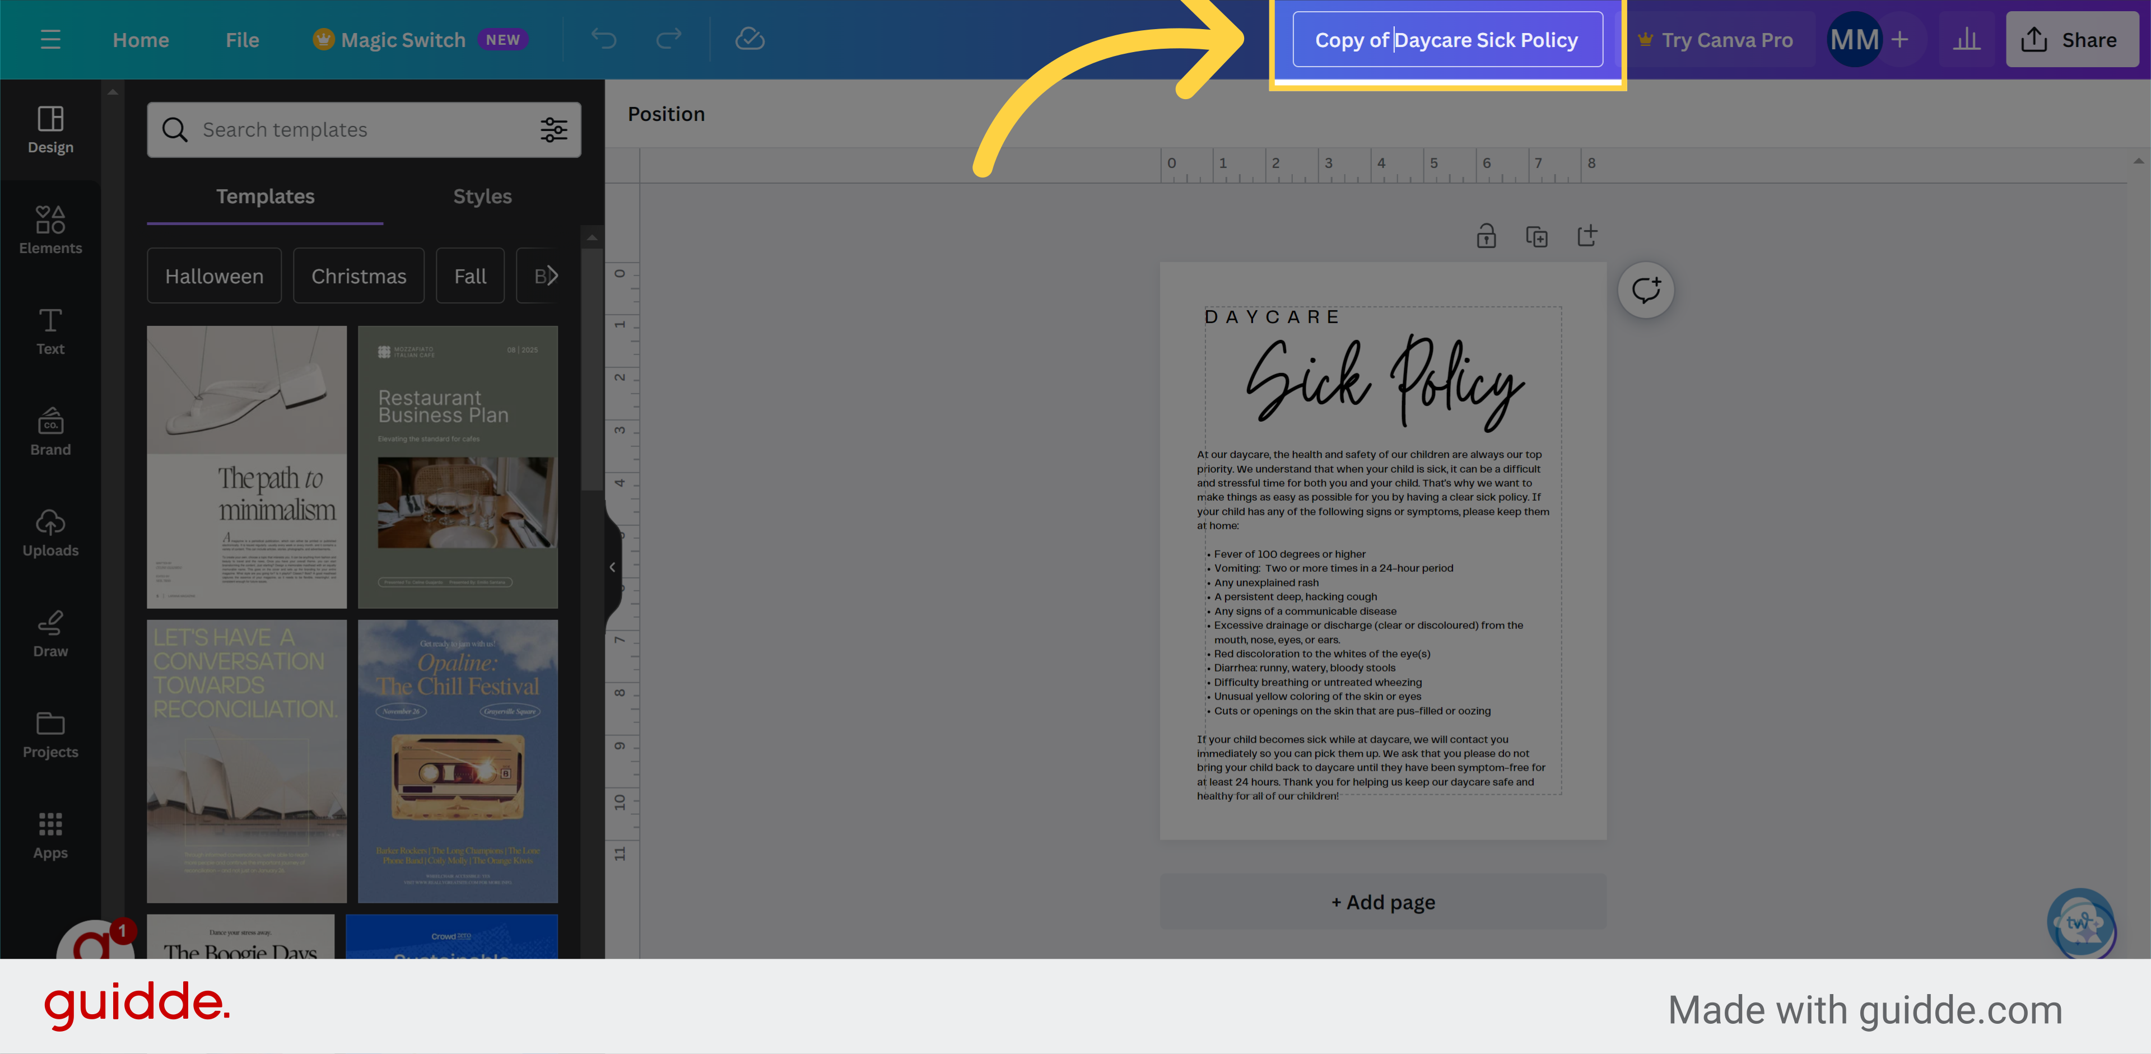Lock the current page

click(1486, 235)
